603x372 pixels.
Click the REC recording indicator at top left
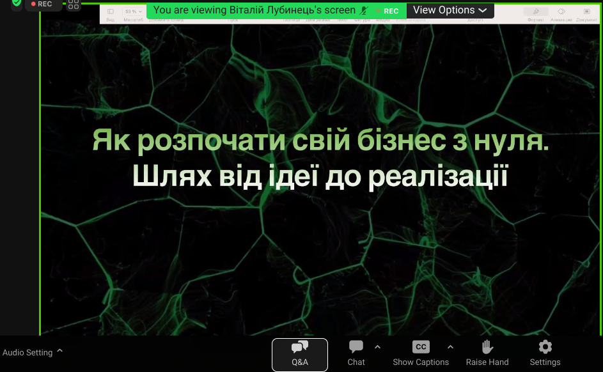(43, 4)
